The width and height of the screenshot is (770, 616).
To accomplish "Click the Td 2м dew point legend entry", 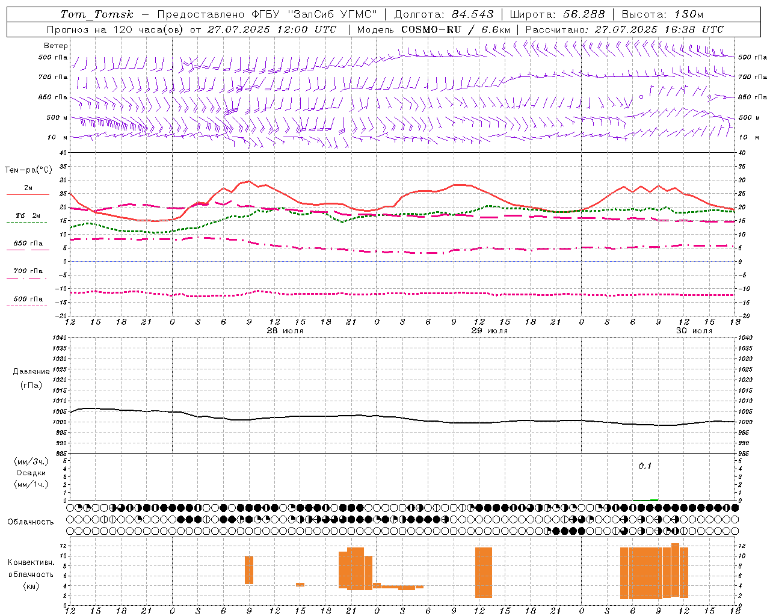I will (28, 215).
